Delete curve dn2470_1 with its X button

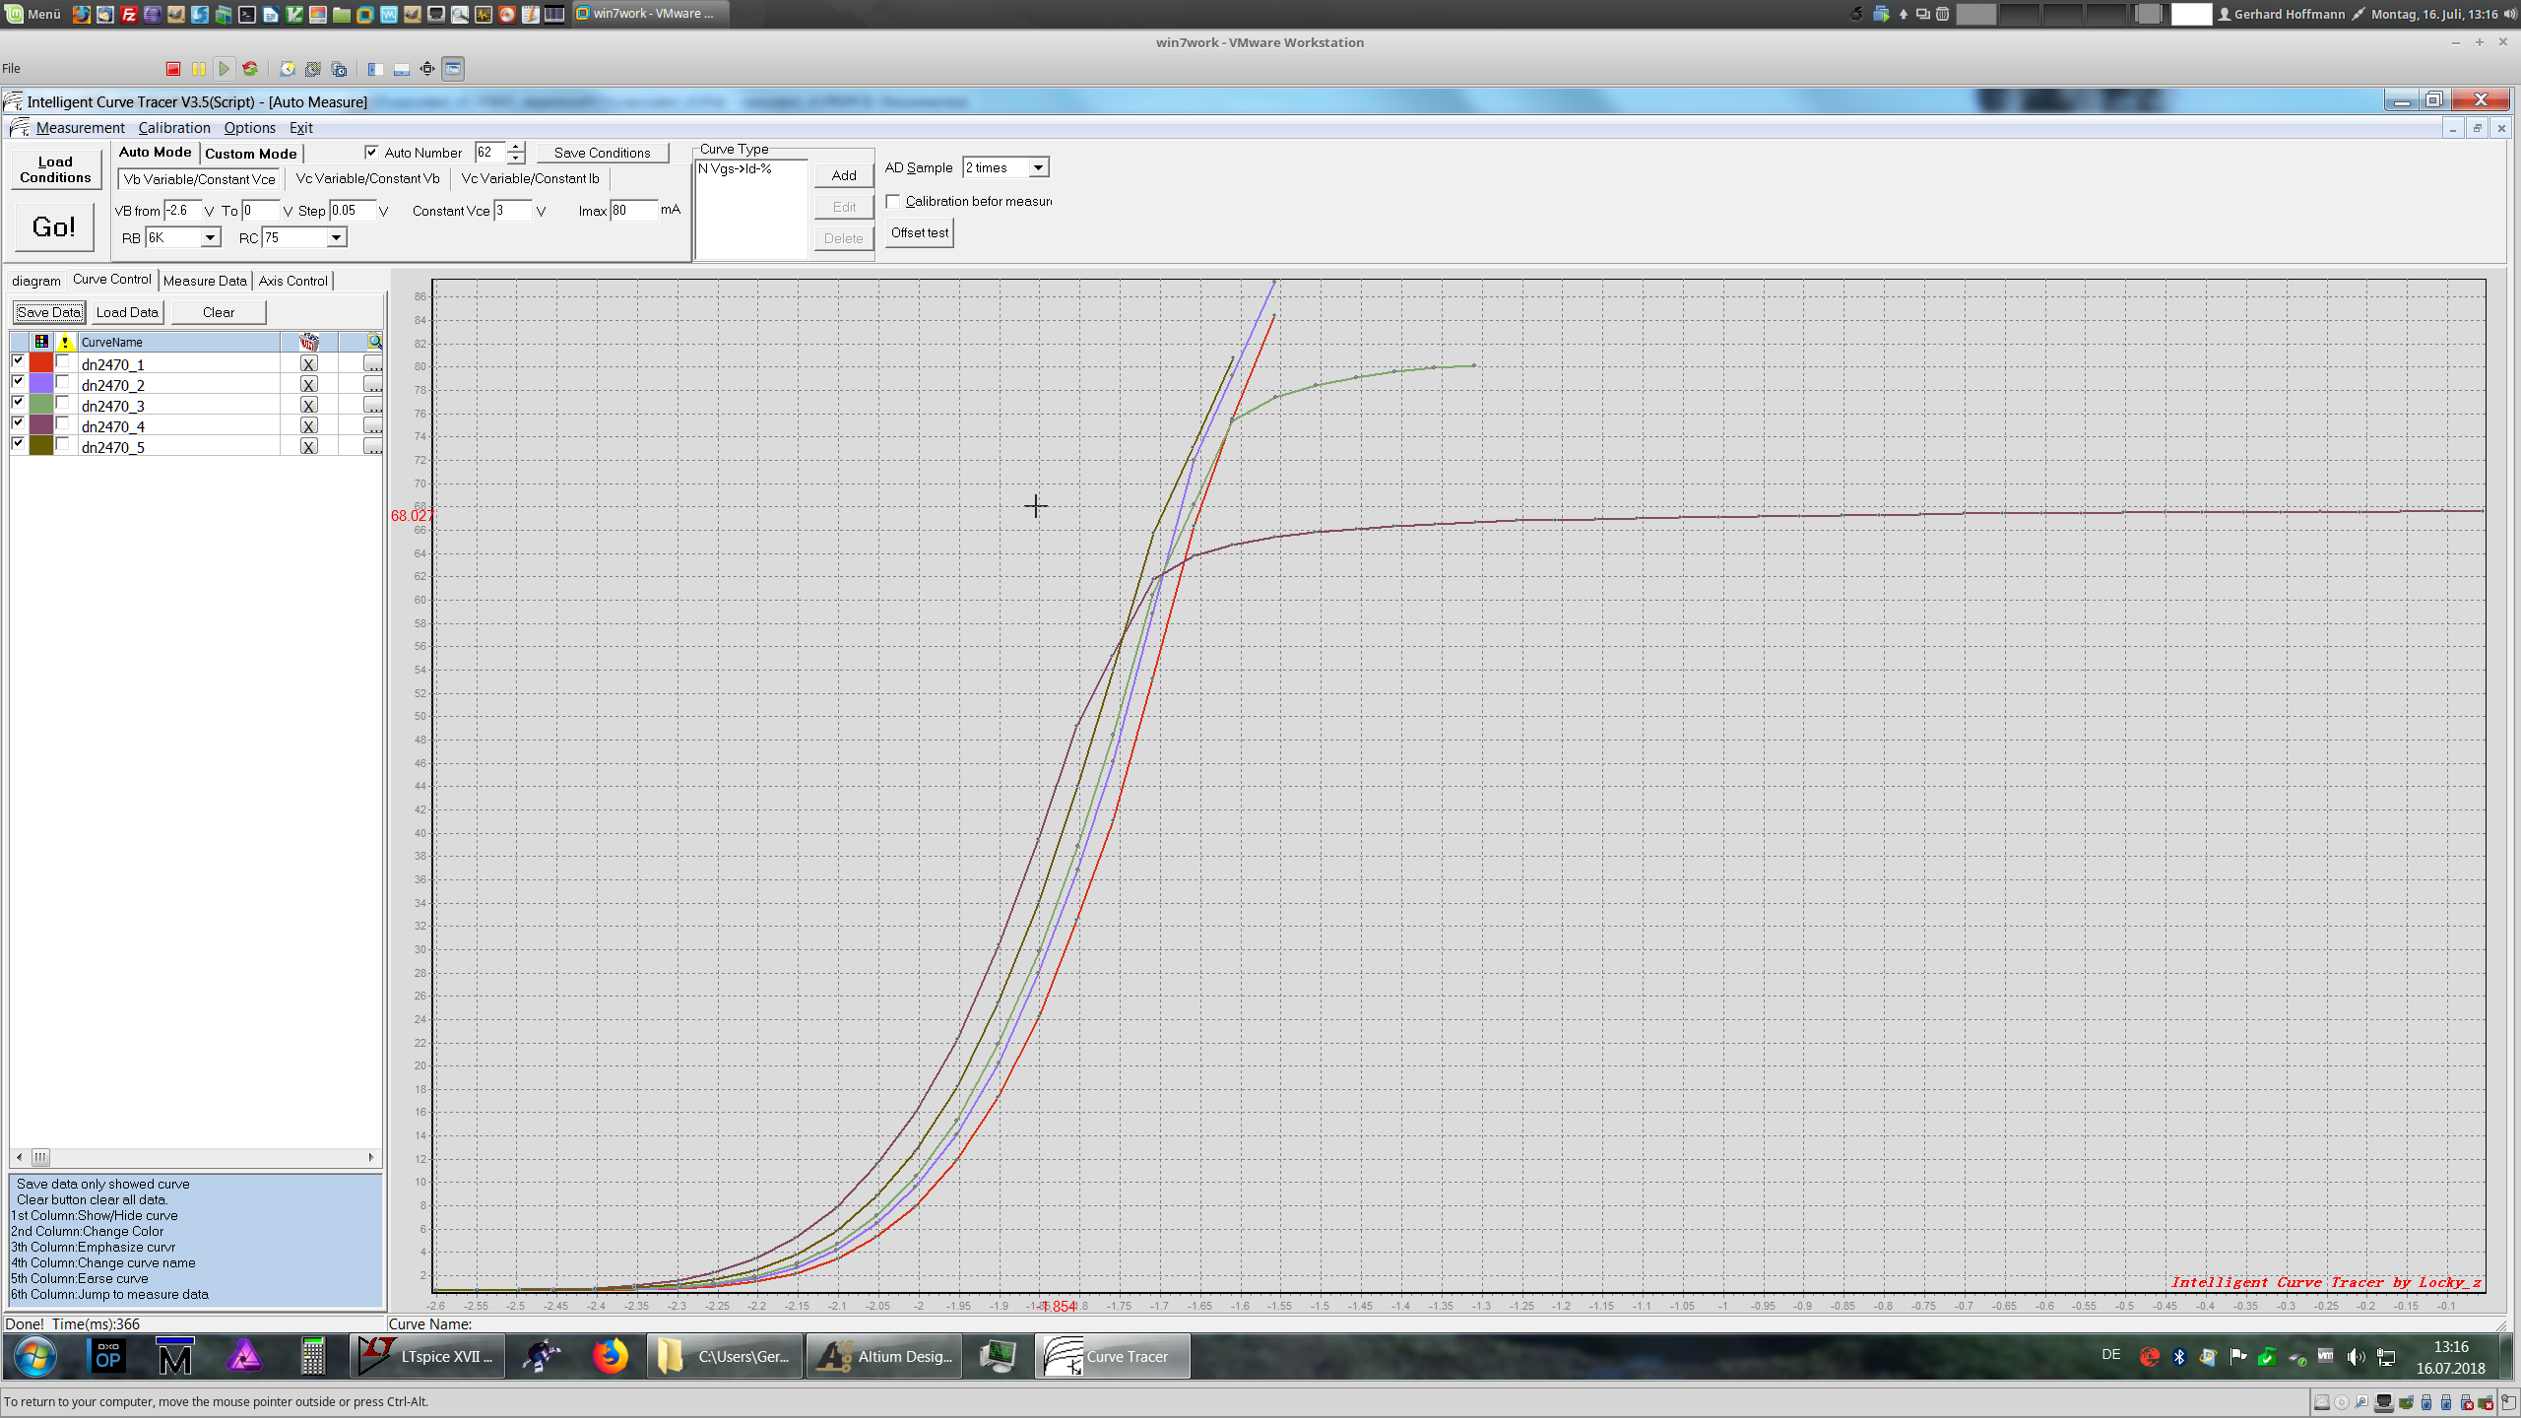coord(309,364)
